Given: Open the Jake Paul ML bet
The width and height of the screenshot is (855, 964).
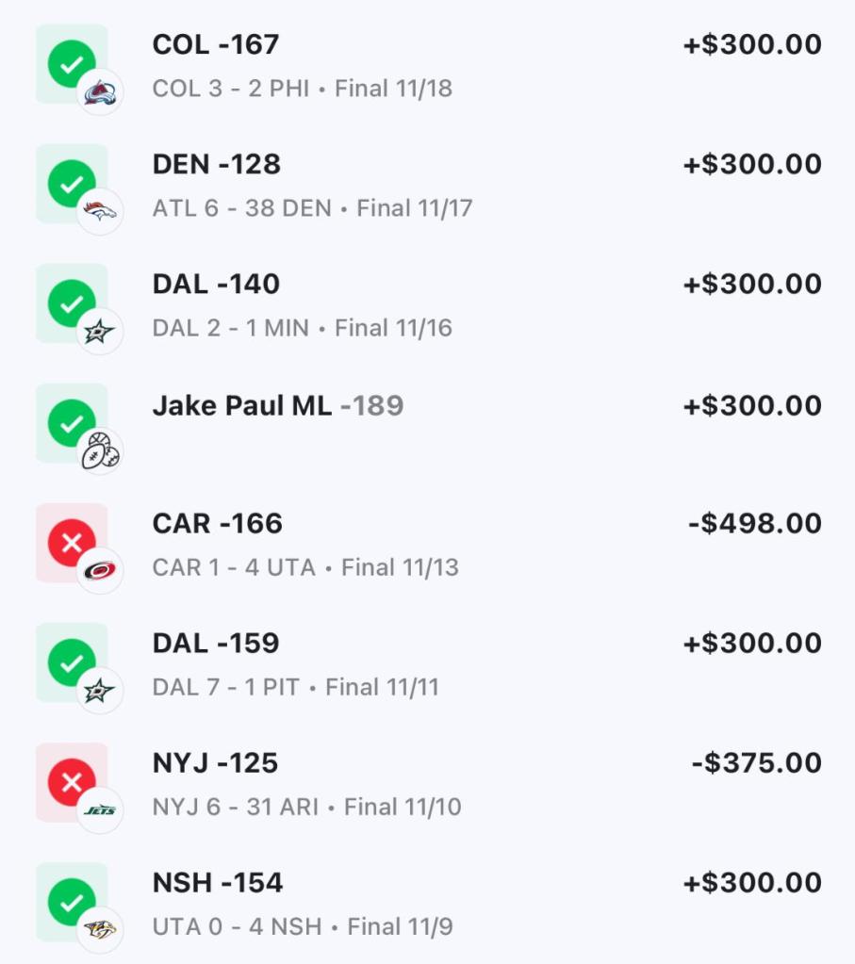Looking at the screenshot, I should [x=241, y=405].
